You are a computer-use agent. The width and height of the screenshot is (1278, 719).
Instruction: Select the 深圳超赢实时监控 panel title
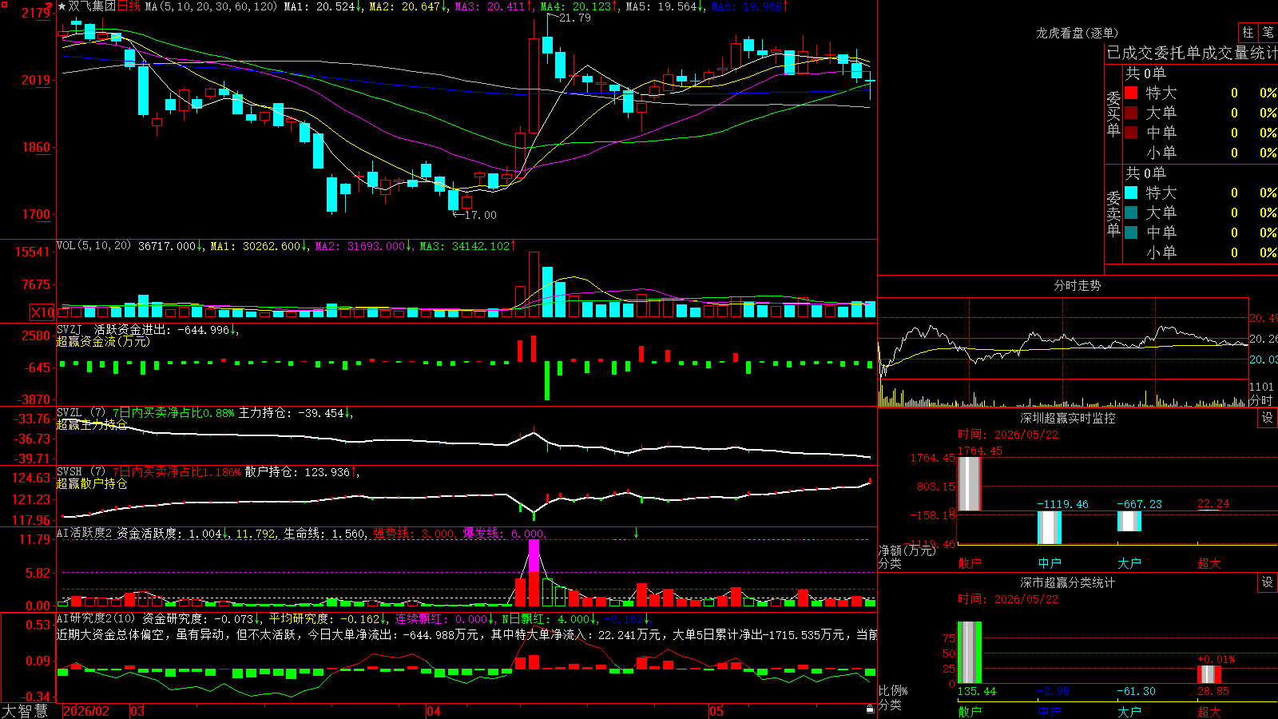[1067, 418]
